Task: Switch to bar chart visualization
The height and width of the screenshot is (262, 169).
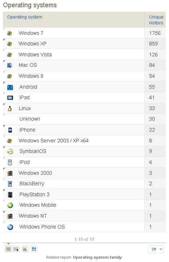Action: (25, 249)
